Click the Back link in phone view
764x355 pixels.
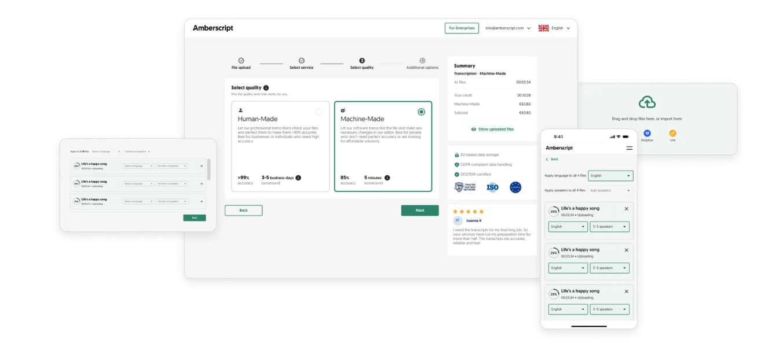click(552, 159)
